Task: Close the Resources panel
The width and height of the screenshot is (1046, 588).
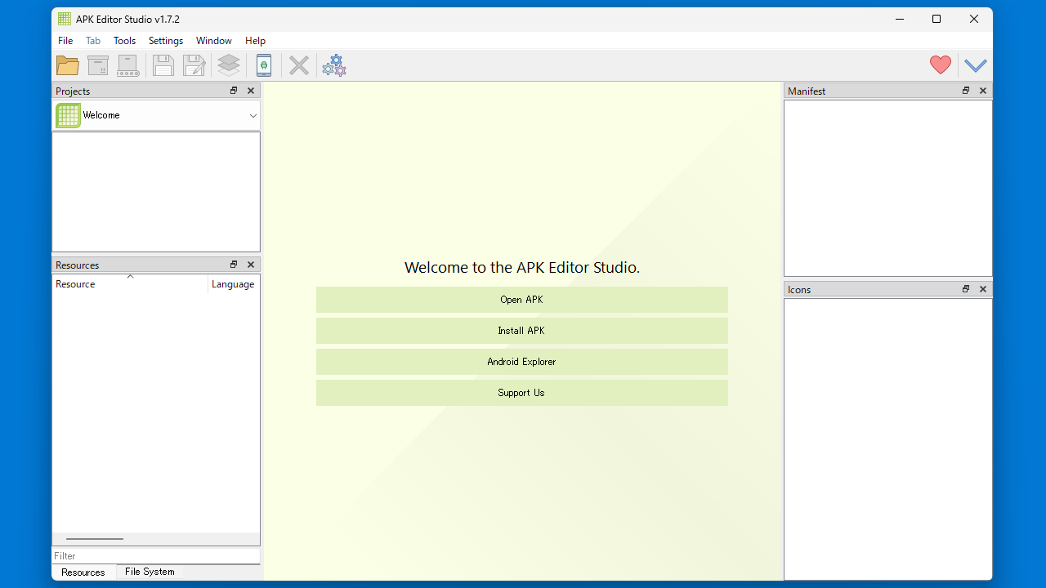Action: pos(251,265)
